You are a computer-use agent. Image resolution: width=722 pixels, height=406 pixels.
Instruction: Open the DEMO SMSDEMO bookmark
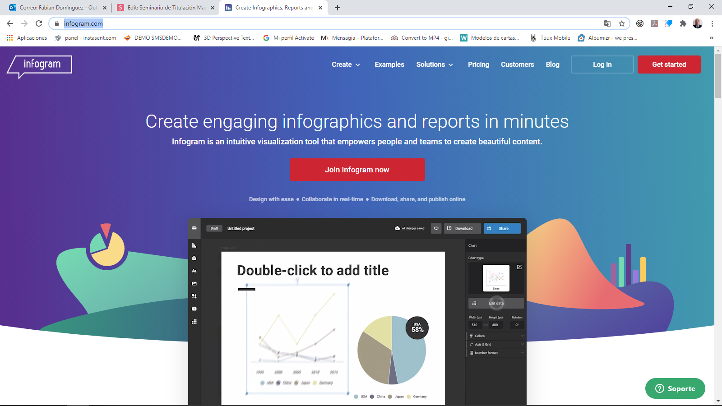[153, 38]
